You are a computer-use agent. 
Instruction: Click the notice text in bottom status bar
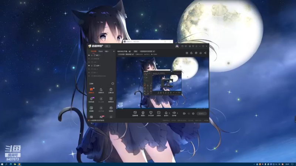click(x=97, y=121)
